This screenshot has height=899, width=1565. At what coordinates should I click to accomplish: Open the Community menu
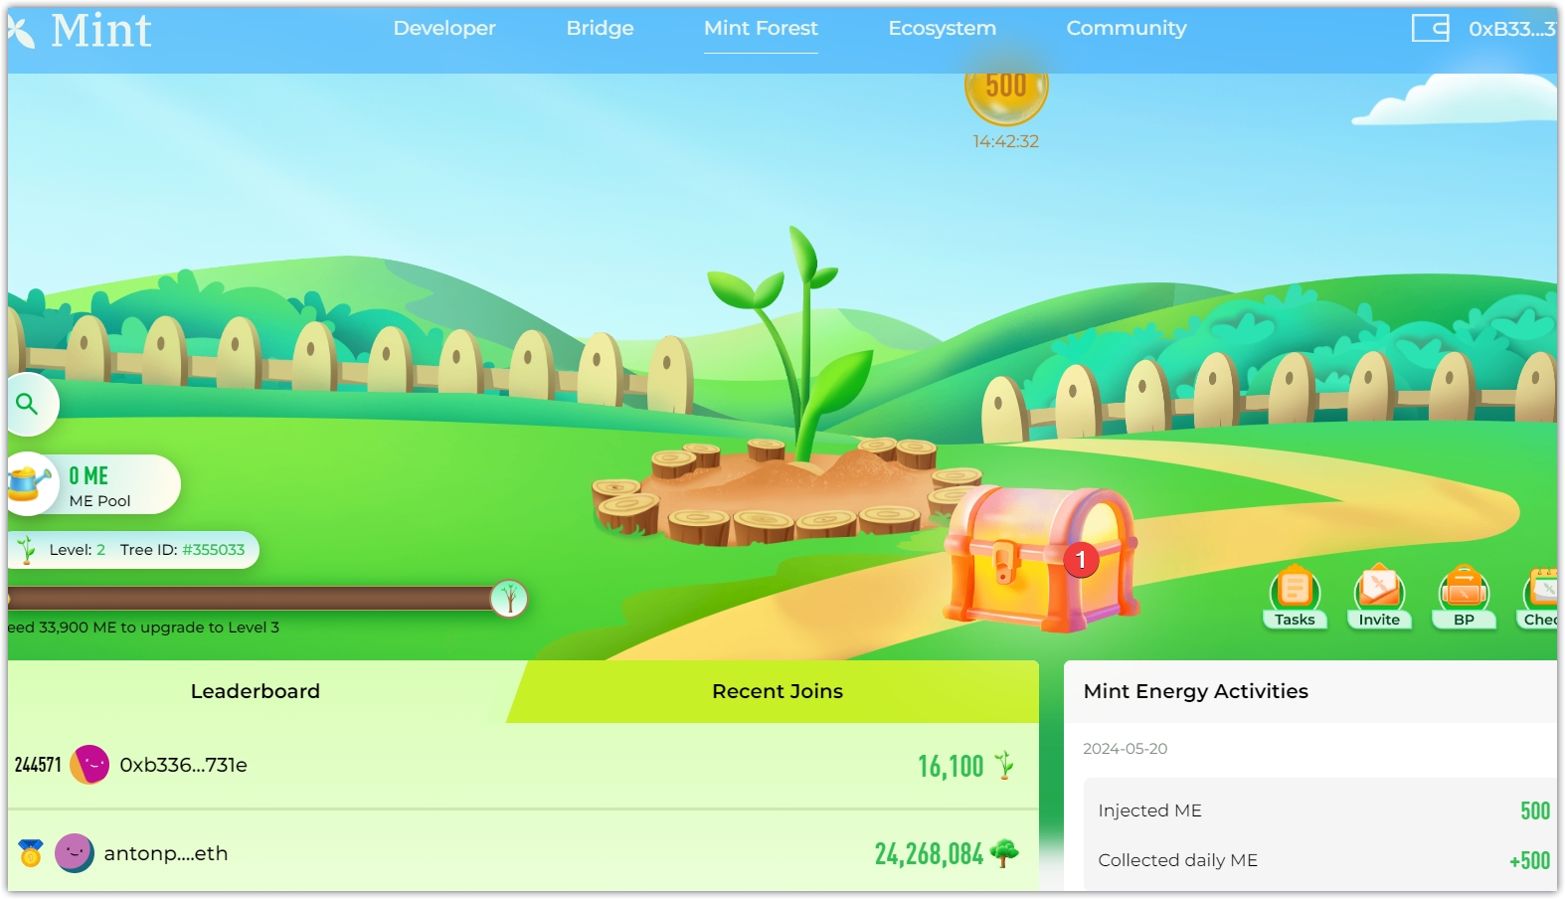[1126, 29]
